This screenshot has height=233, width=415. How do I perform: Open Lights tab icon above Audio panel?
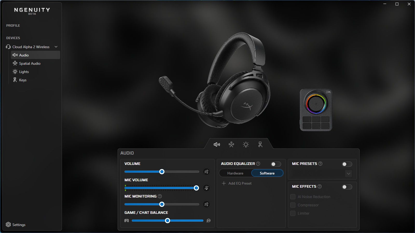pyautogui.click(x=246, y=144)
